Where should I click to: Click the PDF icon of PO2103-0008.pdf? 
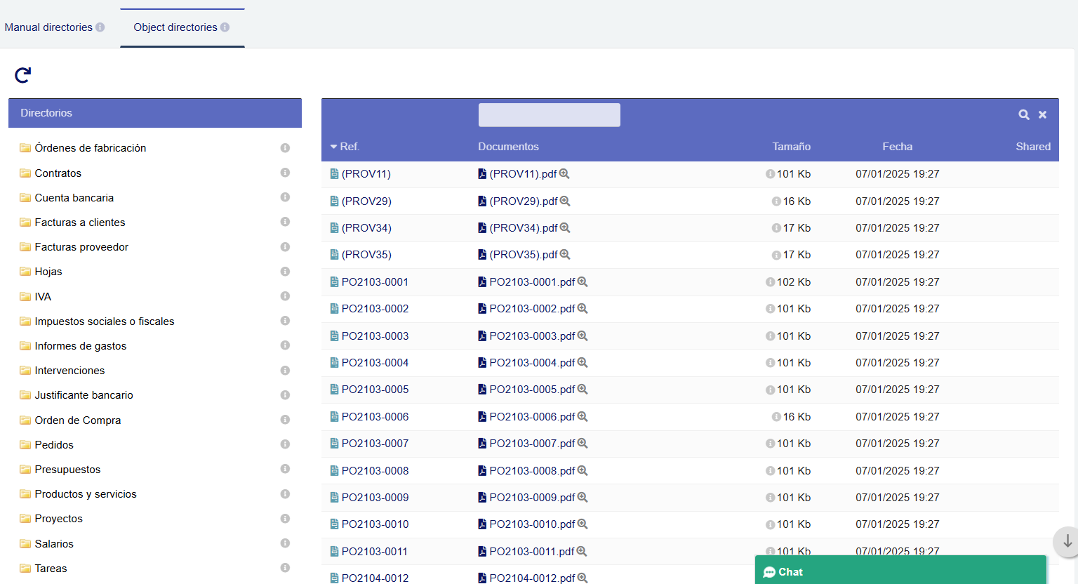pyautogui.click(x=482, y=471)
